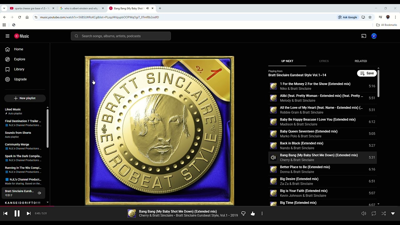Open the Home icon in sidebar
This screenshot has height=225, width=400.
7,49
